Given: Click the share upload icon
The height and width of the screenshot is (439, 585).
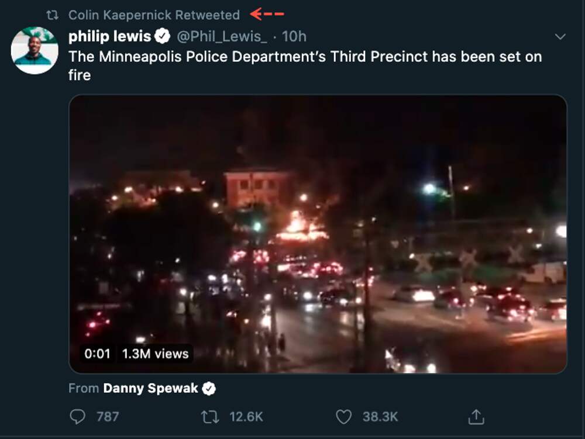Looking at the screenshot, I should 477,416.
